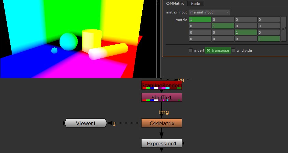
Task: Select the Expression1 node
Action: 162,144
